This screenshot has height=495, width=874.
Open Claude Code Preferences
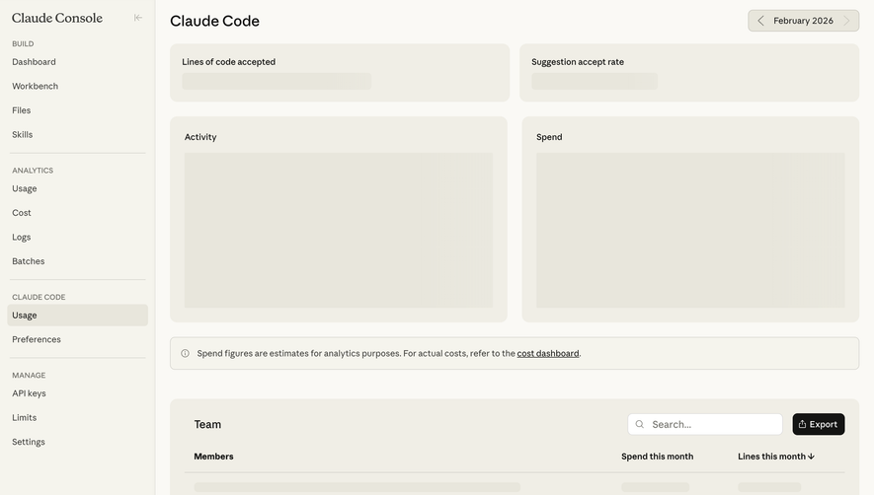click(x=37, y=339)
